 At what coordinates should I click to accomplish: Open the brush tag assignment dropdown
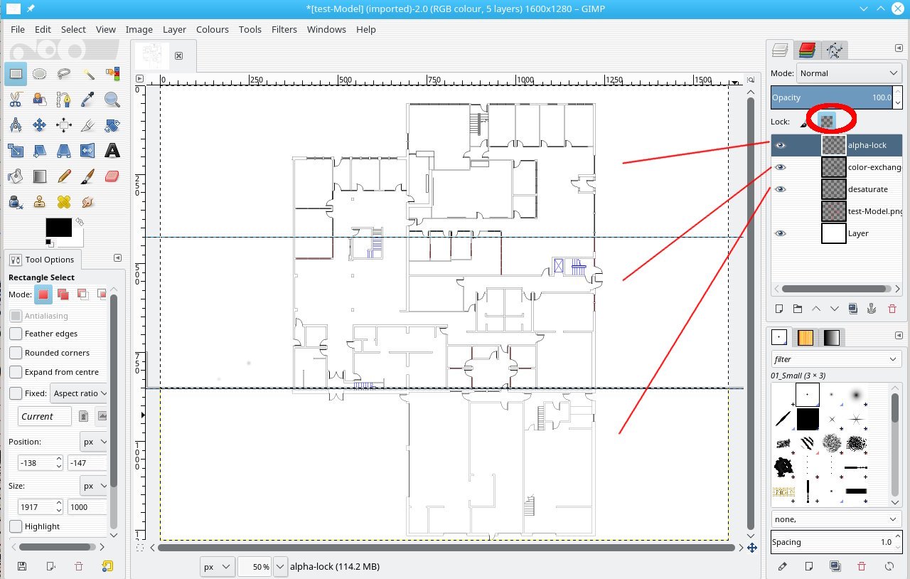coord(836,519)
